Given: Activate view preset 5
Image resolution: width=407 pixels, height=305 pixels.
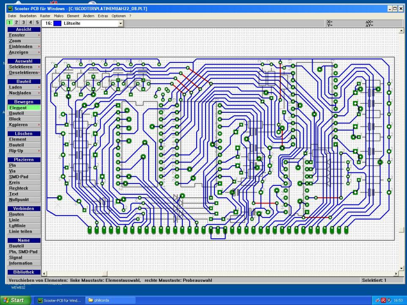Looking at the screenshot, I should [37, 22].
